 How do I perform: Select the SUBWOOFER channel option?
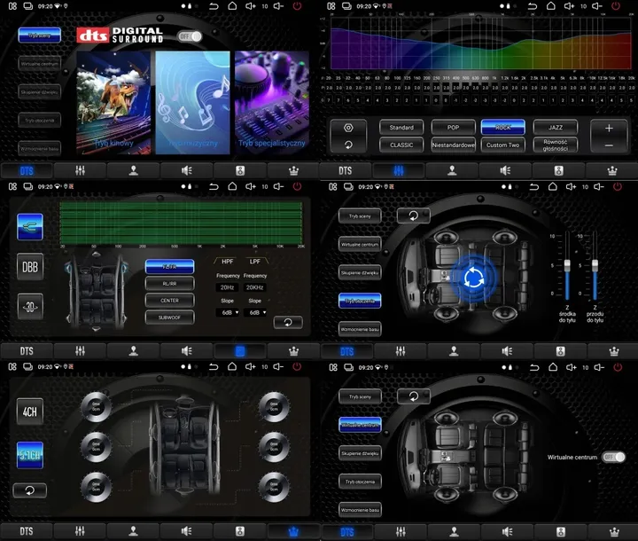(x=169, y=317)
